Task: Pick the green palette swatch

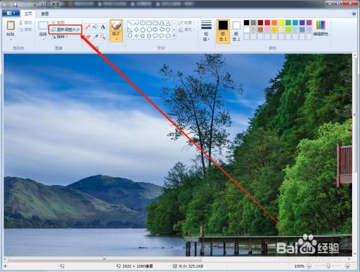Action: click(x=288, y=23)
